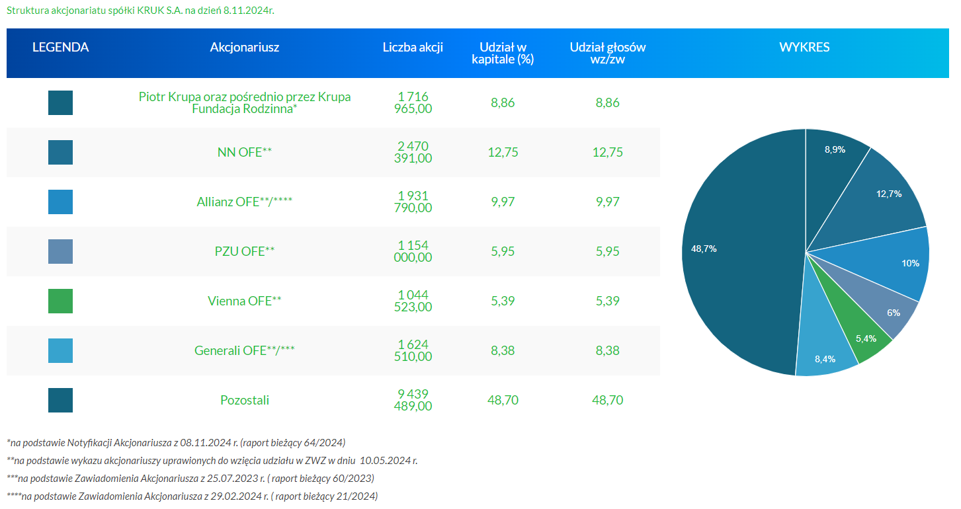Click the NN OFE** shareholder name
961x509 pixels.
(245, 153)
